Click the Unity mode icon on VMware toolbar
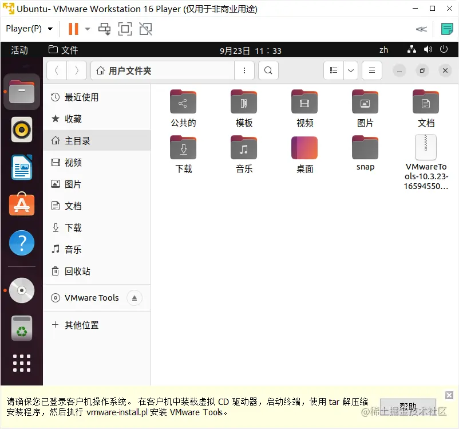Screen dimensions: 459x429 pyautogui.click(x=145, y=29)
